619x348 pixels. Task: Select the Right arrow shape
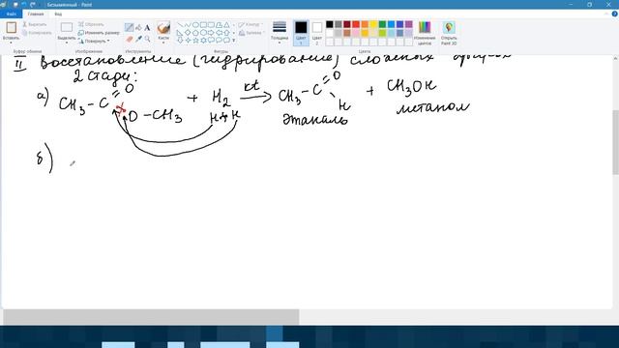pos(211,32)
